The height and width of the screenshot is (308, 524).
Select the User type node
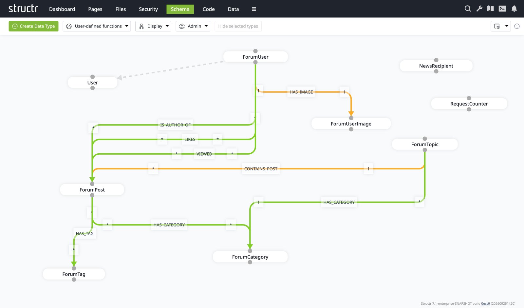pos(93,83)
